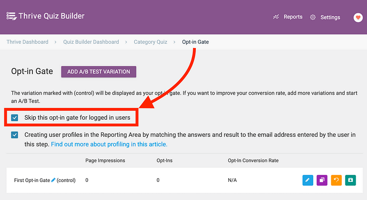
Task: Open Reports from the header
Action: 293,17
